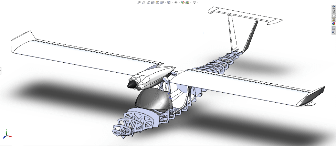Open the View Palette task pane tab

[x=334, y=20]
